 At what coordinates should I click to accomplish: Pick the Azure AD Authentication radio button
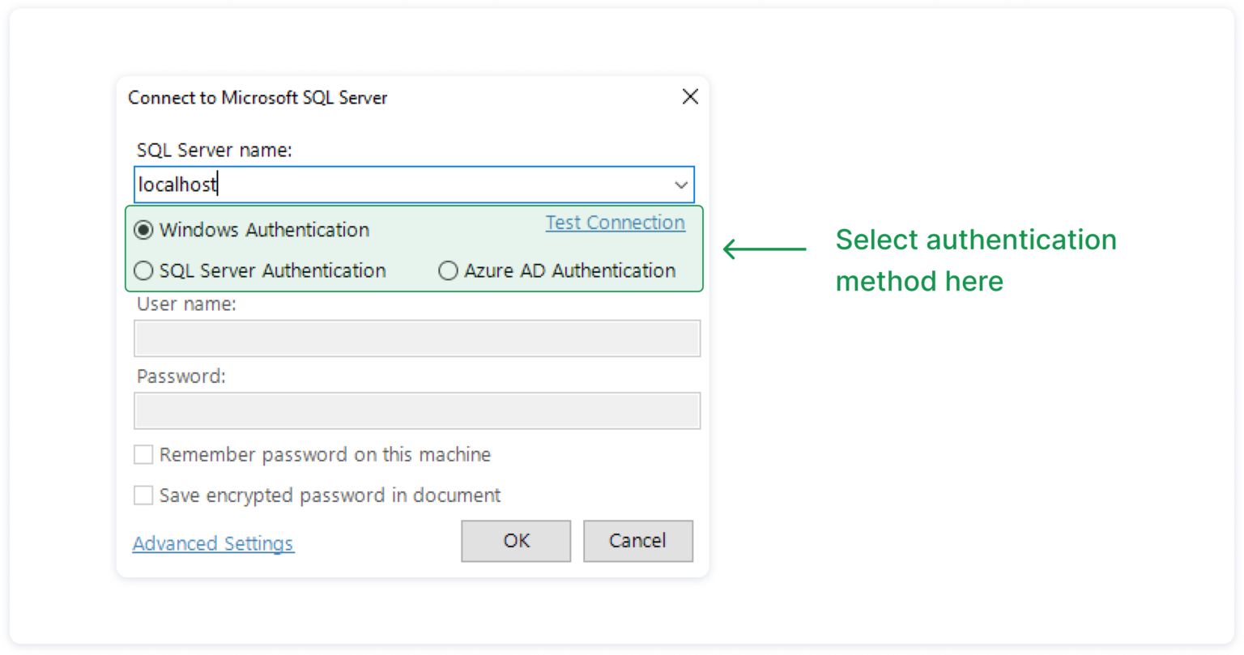click(448, 271)
